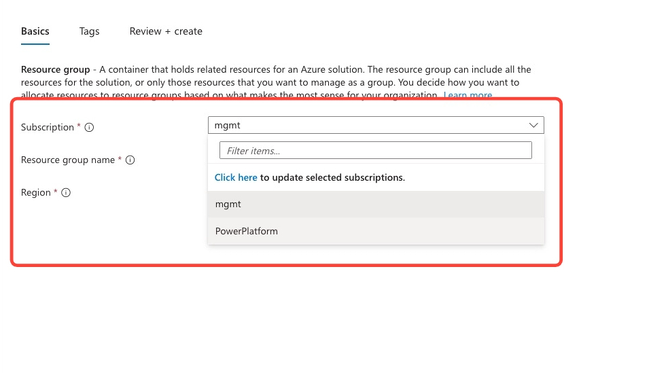Open the Learn more link
Image resolution: width=668 pixels, height=373 pixels.
[468, 95]
